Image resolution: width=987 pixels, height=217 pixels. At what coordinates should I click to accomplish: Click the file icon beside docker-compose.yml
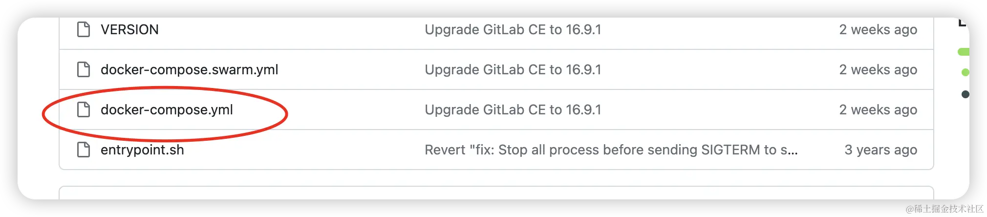point(84,109)
